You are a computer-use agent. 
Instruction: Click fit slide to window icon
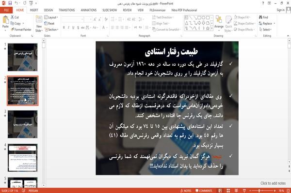(288, 191)
